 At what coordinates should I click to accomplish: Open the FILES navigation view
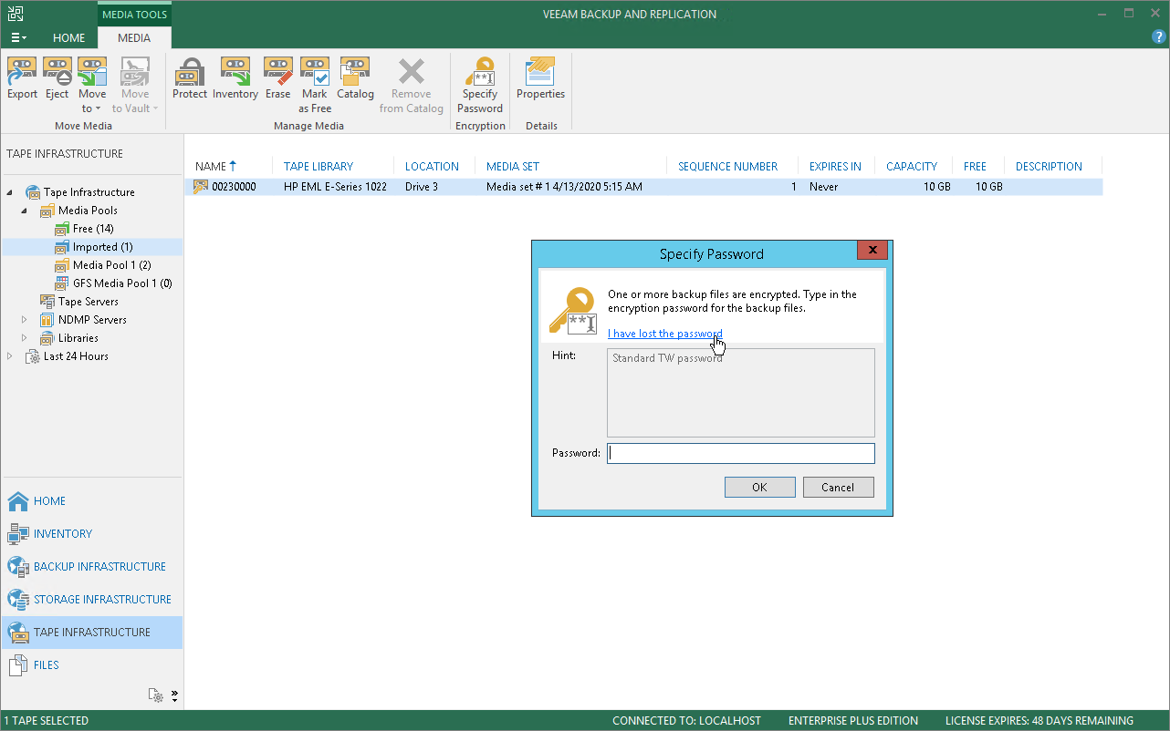pos(91,665)
